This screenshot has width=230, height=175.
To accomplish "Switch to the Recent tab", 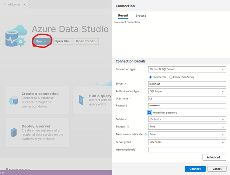I will pyautogui.click(x=123, y=15).
